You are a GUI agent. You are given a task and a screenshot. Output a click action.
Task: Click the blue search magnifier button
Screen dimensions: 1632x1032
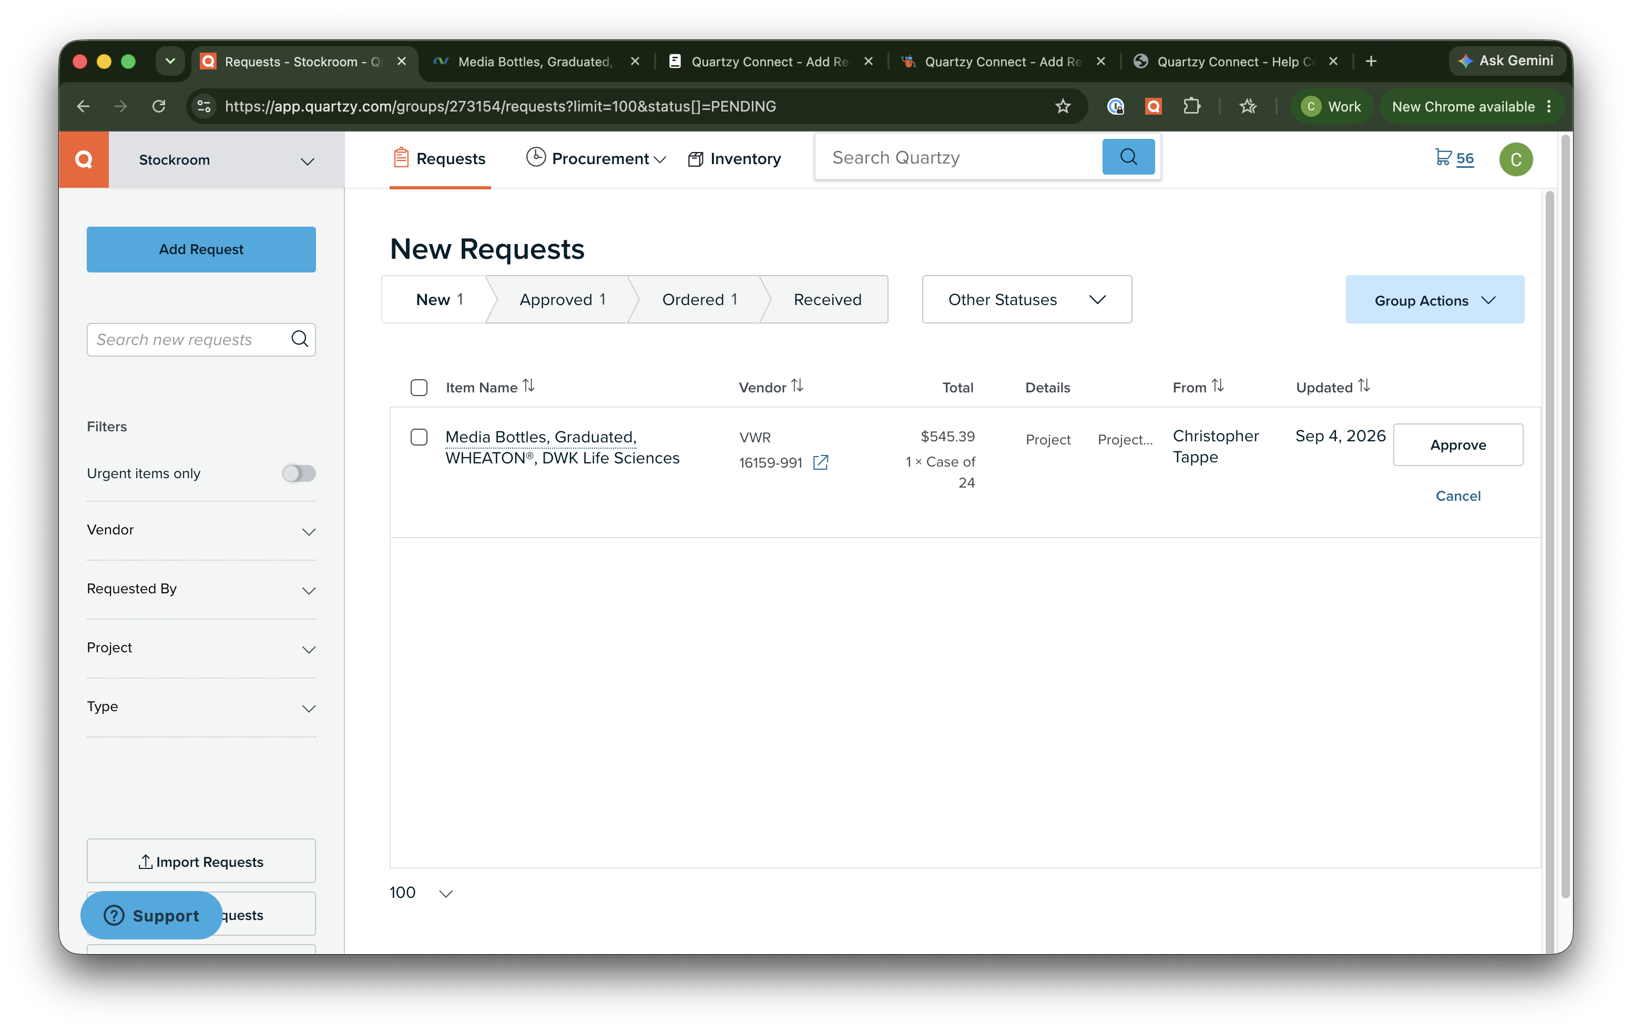tap(1128, 157)
